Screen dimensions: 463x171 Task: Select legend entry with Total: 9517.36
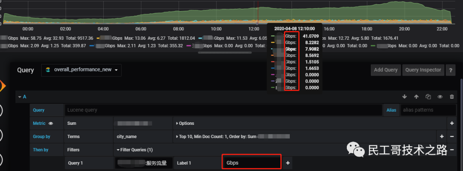(x=47, y=38)
